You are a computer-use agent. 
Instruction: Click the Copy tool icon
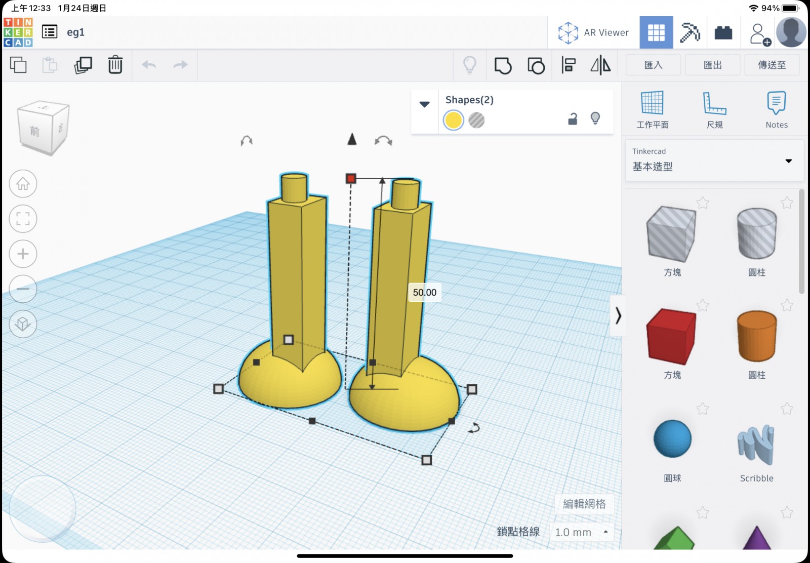19,65
